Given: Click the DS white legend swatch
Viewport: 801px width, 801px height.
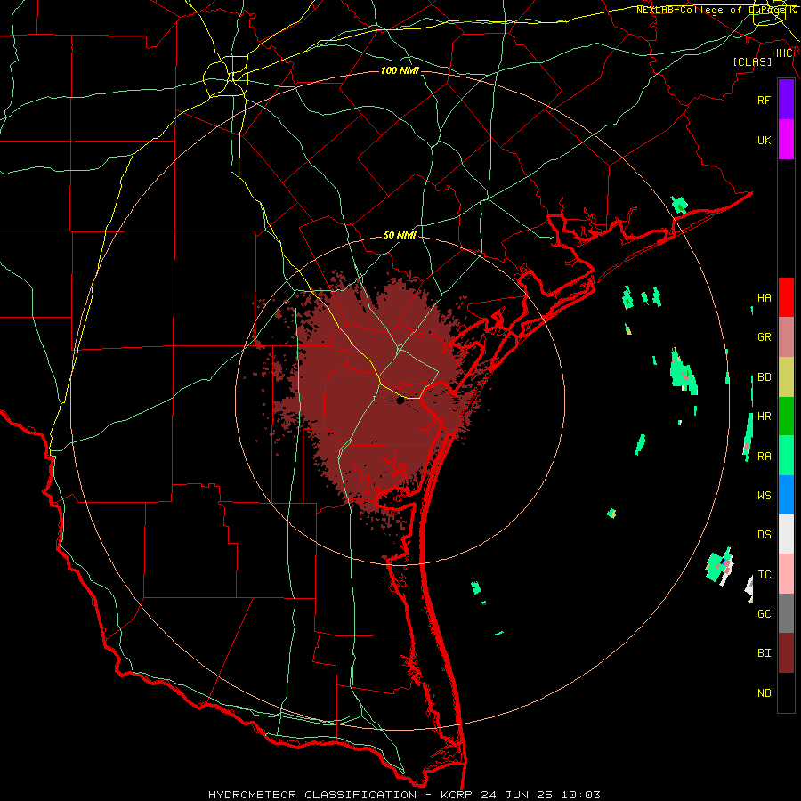Looking at the screenshot, I should (786, 534).
